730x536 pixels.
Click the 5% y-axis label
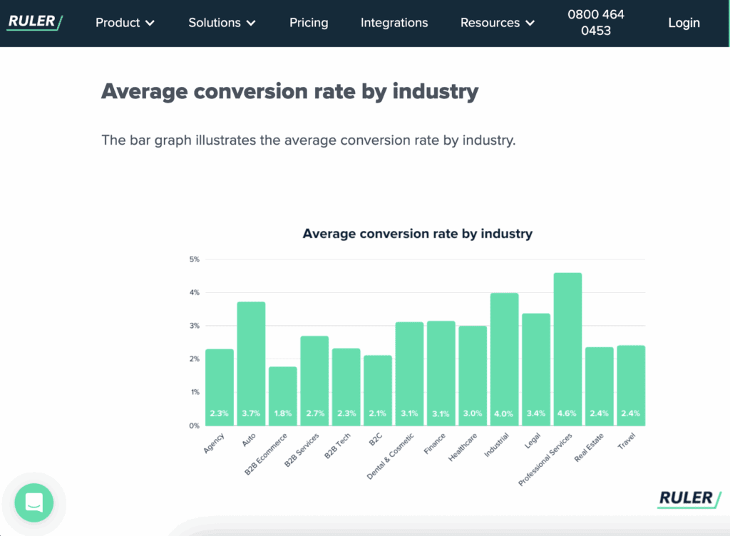(194, 259)
